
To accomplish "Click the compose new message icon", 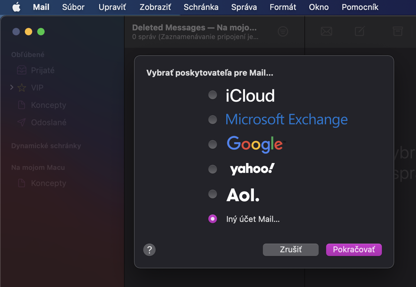I will click(x=360, y=31).
